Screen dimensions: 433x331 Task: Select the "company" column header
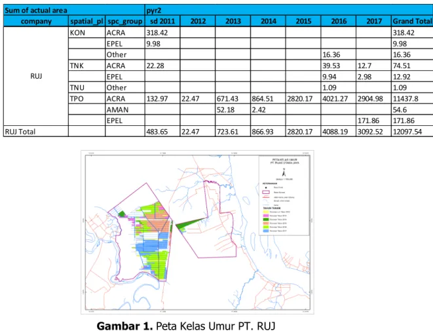point(36,21)
